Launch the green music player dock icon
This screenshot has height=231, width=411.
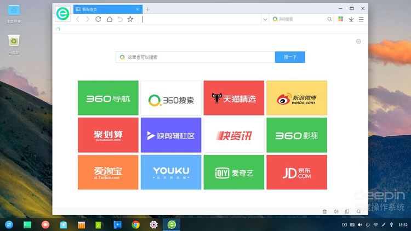(99, 224)
